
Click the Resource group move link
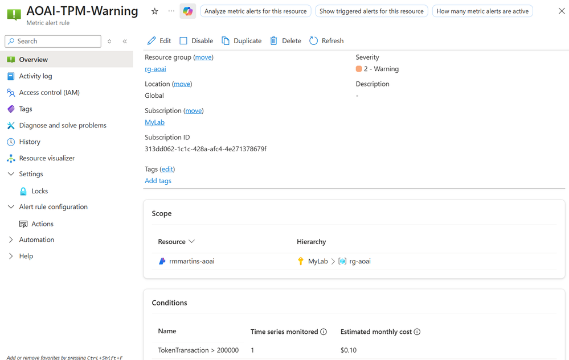(203, 57)
